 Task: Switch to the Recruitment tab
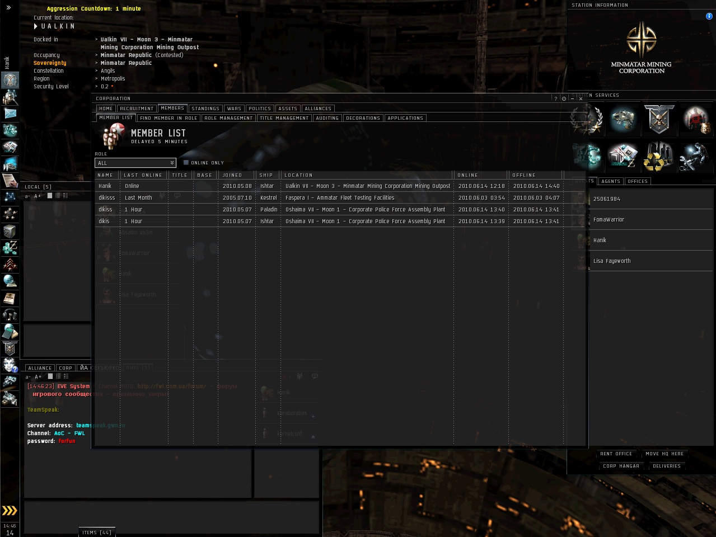coord(137,109)
